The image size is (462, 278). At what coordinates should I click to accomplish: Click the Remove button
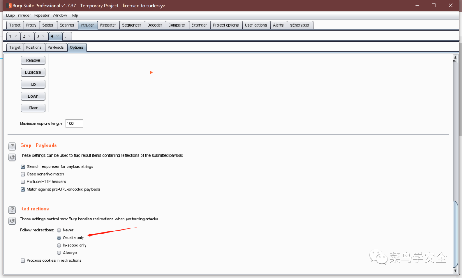coord(33,60)
